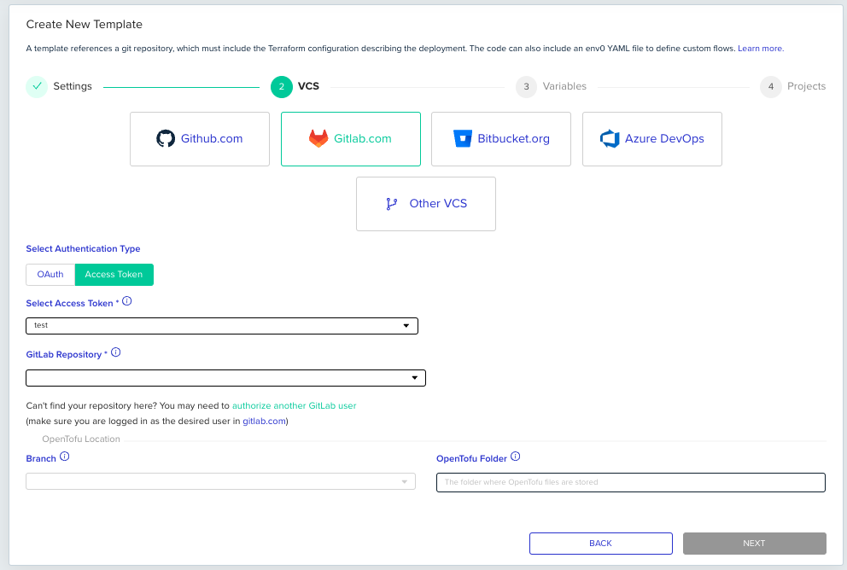Open the Branch dropdown
Viewport: 847px width, 570px height.
220,481
